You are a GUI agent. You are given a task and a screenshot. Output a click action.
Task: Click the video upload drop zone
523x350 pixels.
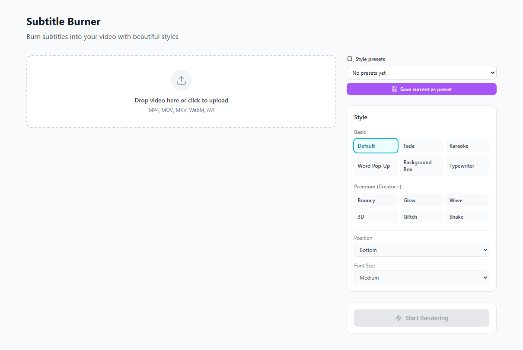pyautogui.click(x=182, y=92)
